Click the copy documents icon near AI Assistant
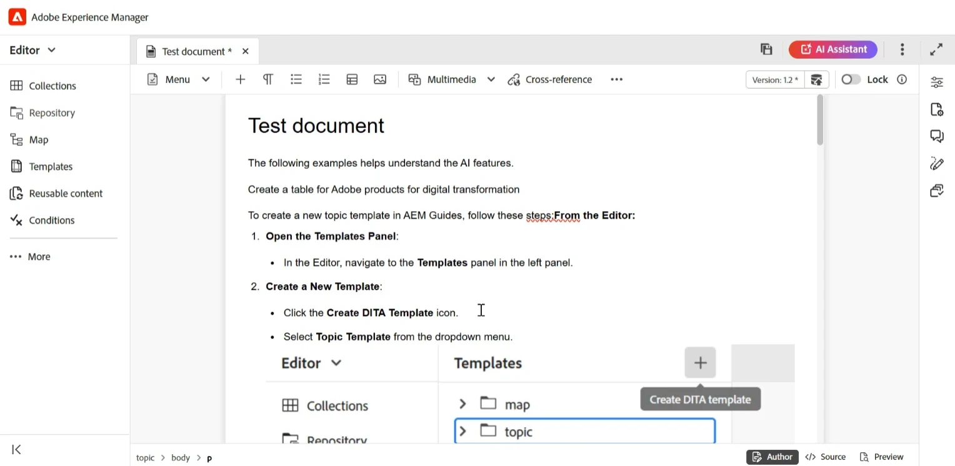 pos(766,49)
